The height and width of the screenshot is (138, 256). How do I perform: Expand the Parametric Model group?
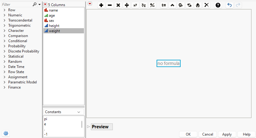(x=4, y=82)
